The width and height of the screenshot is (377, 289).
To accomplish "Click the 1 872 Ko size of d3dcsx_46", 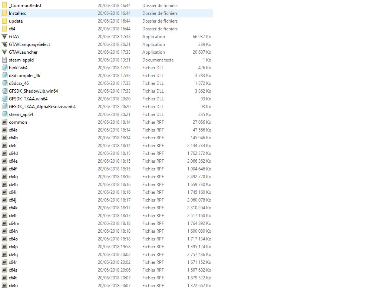I will pyautogui.click(x=203, y=83).
